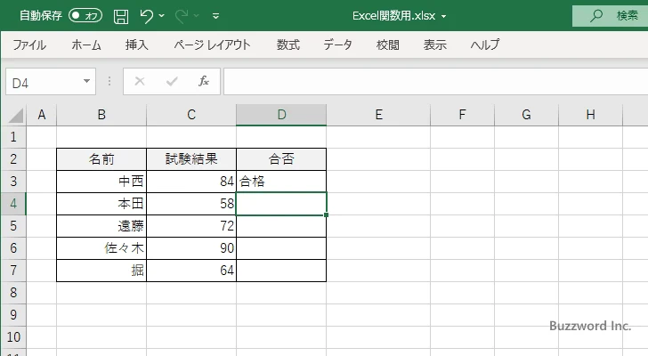Viewport: 648px width, 356px height.
Task: Expand the Undo history dropdown arrow
Action: click(x=162, y=16)
